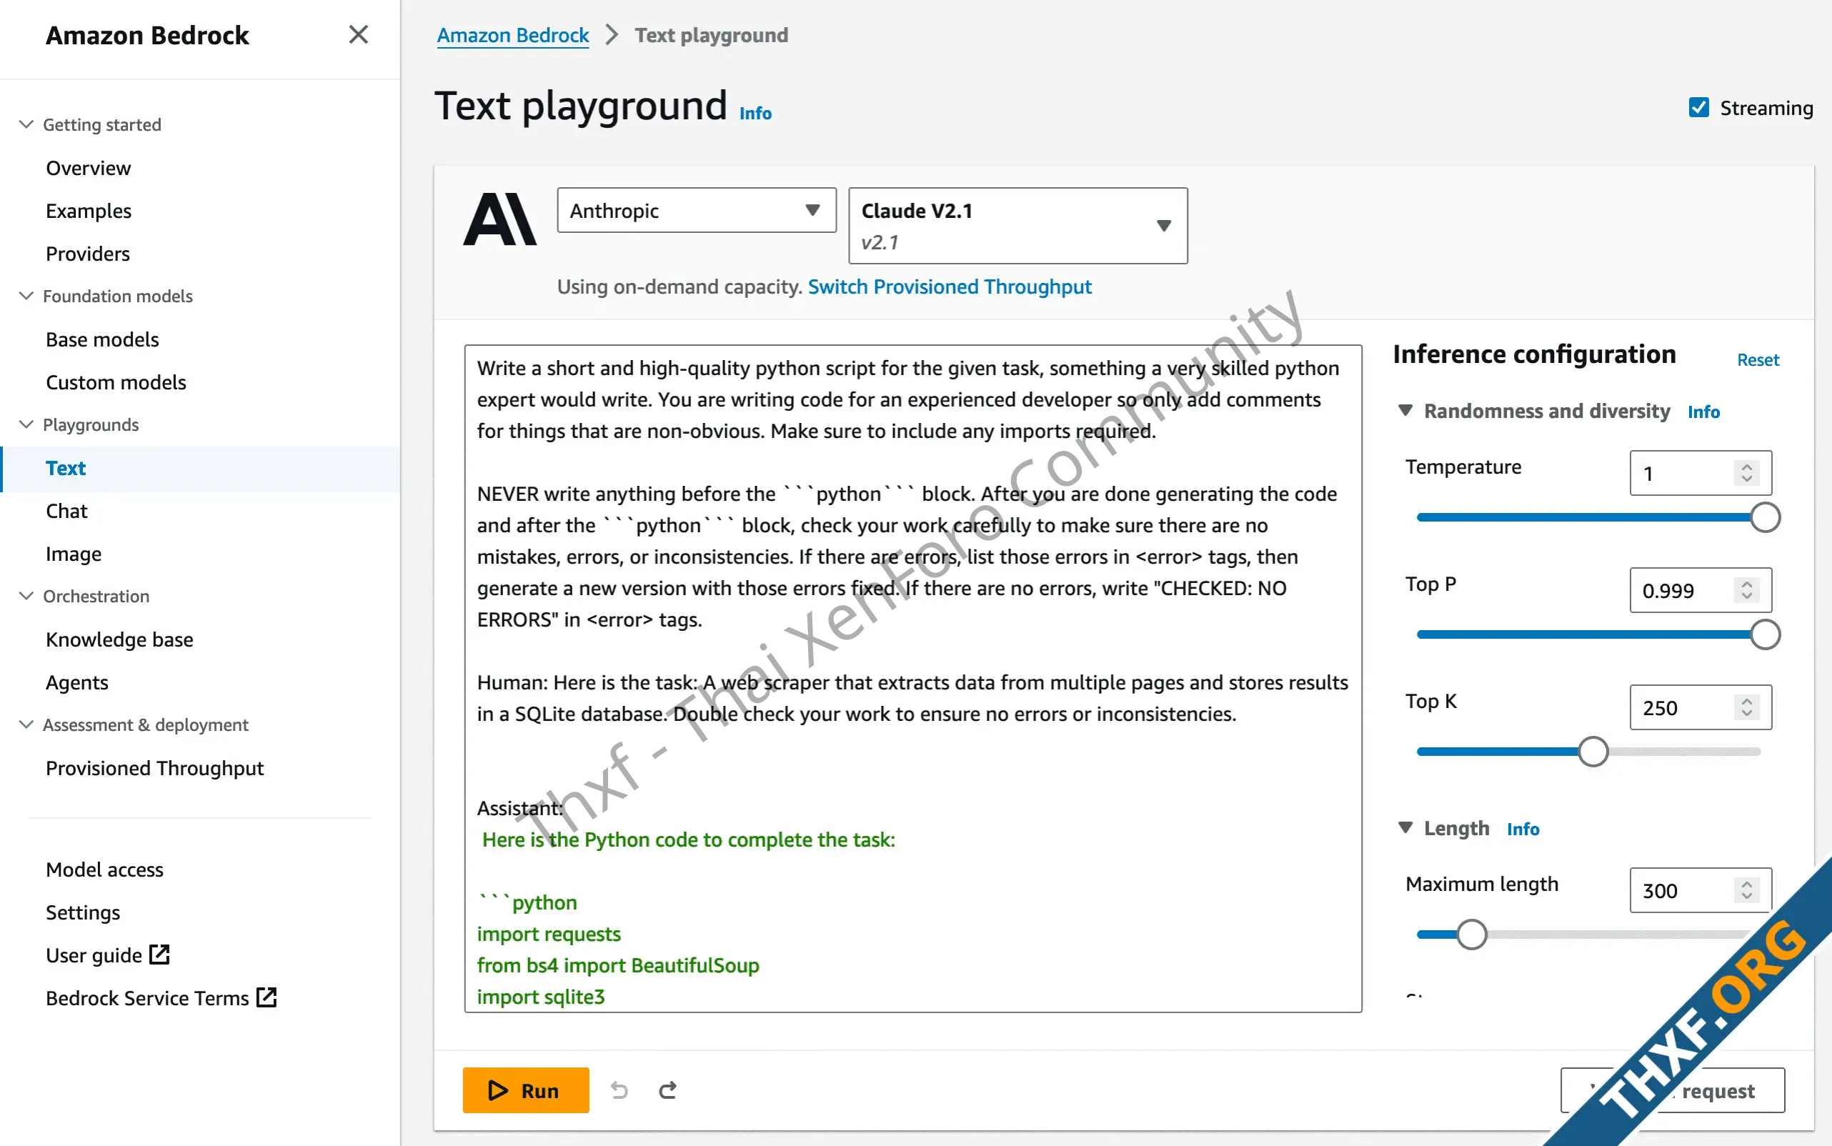Open the Examples page
1832x1146 pixels.
(x=89, y=211)
